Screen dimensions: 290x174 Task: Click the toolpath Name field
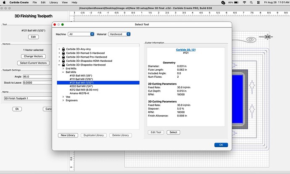point(28,98)
